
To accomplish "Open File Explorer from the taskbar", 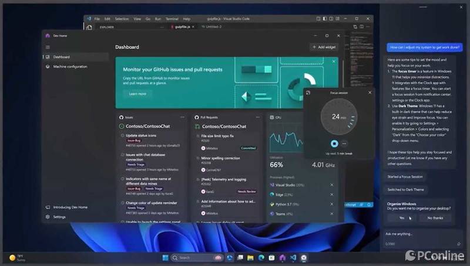I will pos(251,258).
